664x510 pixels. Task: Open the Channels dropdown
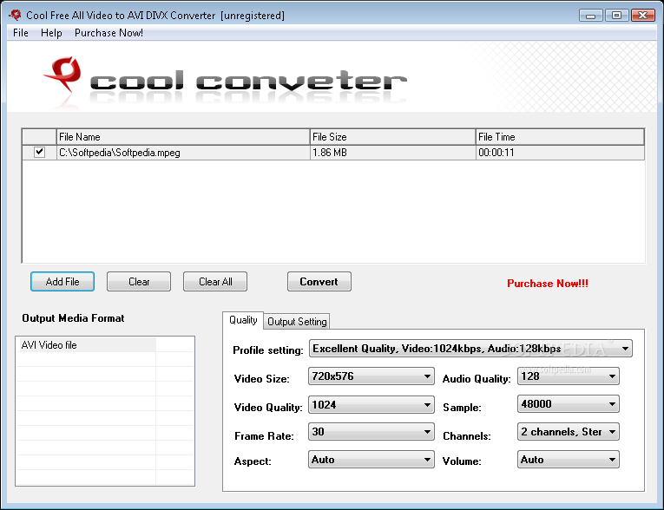pyautogui.click(x=569, y=432)
